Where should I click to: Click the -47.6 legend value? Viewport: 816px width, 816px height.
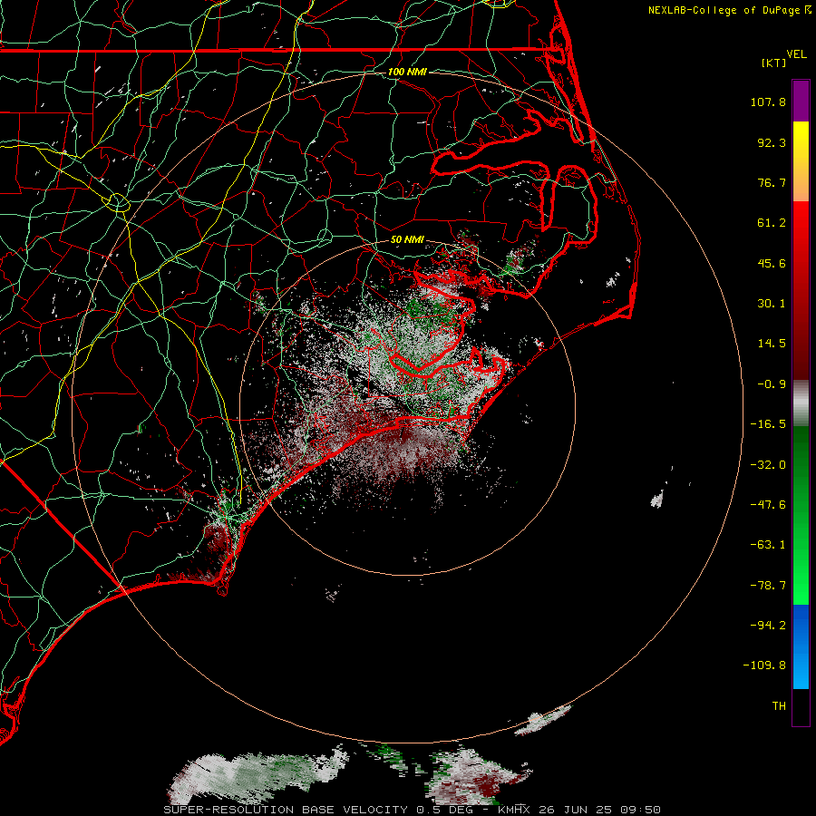(x=768, y=505)
